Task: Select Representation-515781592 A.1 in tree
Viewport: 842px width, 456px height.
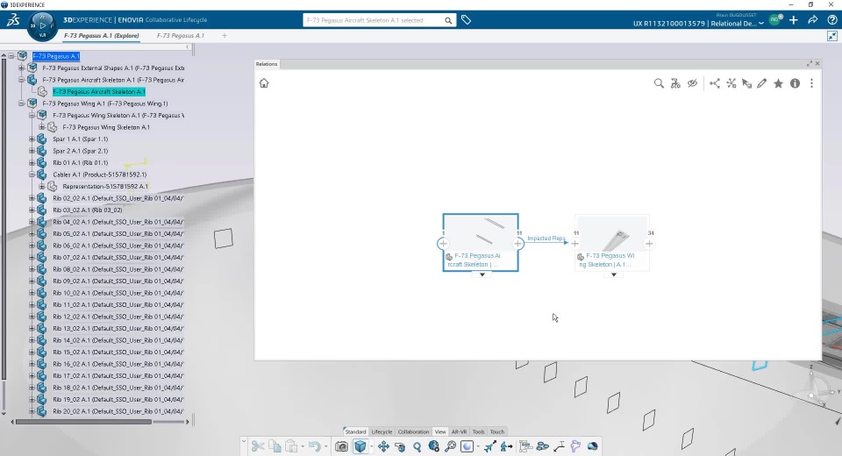Action: point(105,187)
